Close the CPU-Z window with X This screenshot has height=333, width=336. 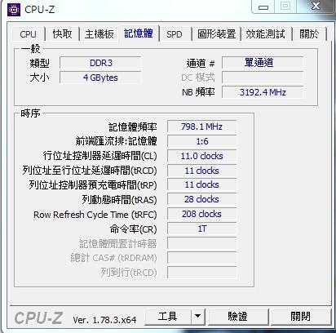[316, 6]
